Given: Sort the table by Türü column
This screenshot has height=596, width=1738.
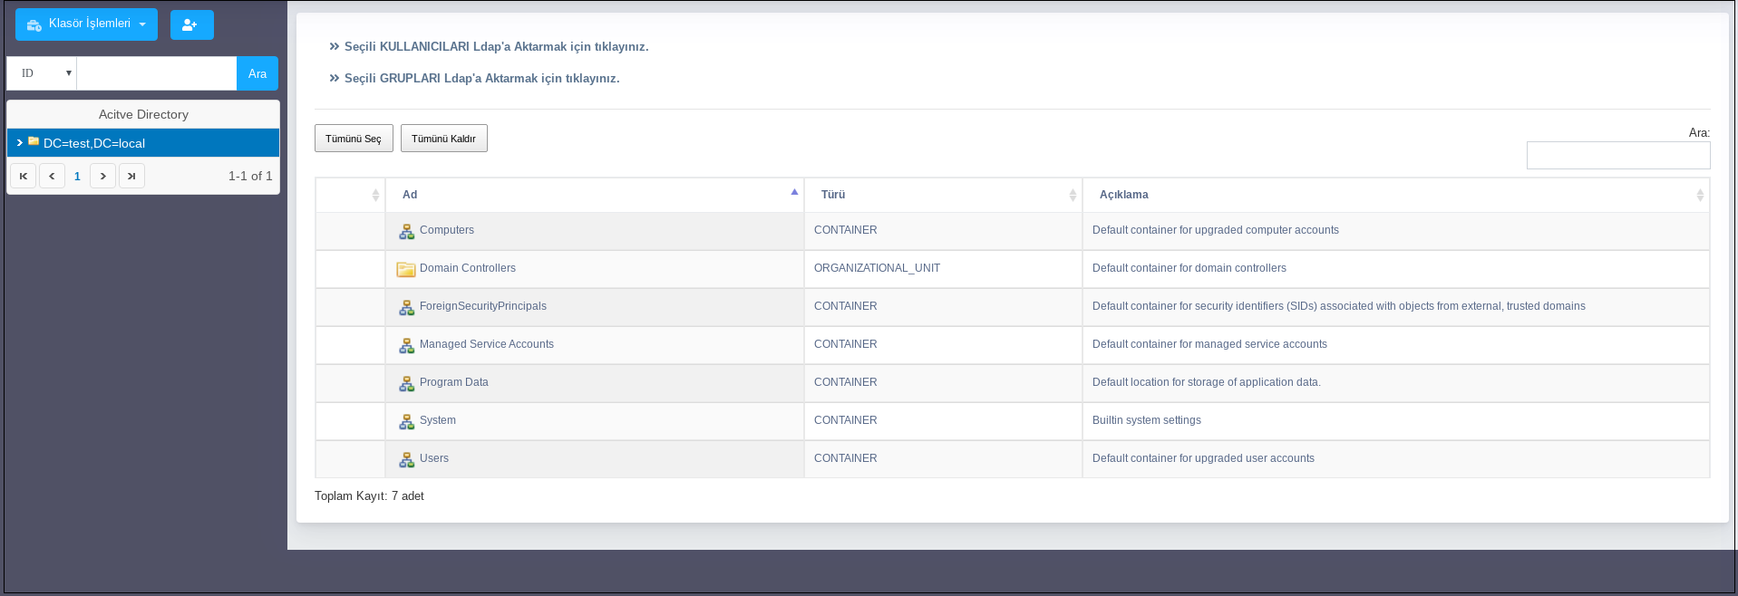Looking at the screenshot, I should pos(943,195).
